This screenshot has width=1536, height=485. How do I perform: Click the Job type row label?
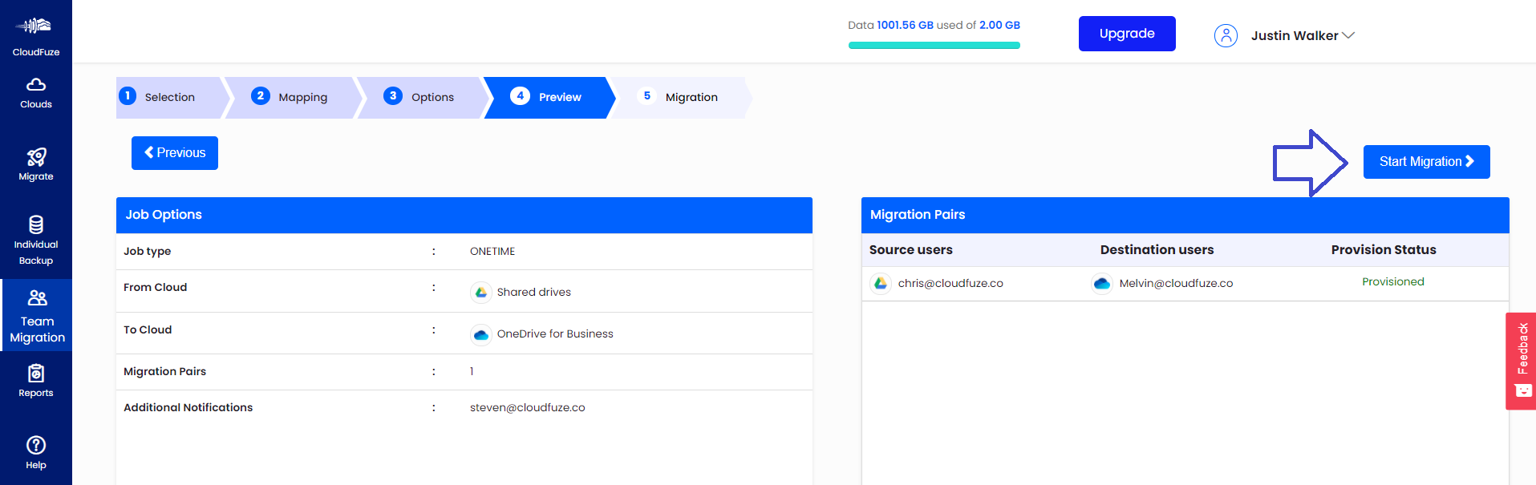pos(147,251)
